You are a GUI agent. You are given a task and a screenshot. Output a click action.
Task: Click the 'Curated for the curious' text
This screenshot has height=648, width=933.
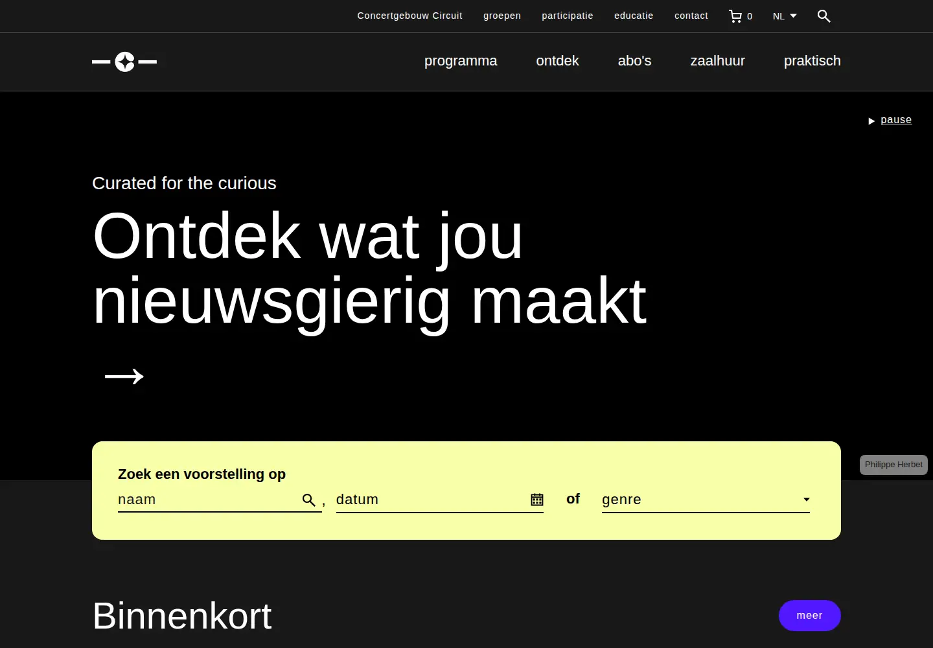click(x=184, y=183)
